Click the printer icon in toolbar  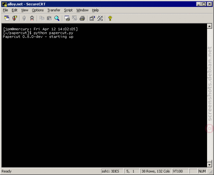[x=82, y=18]
